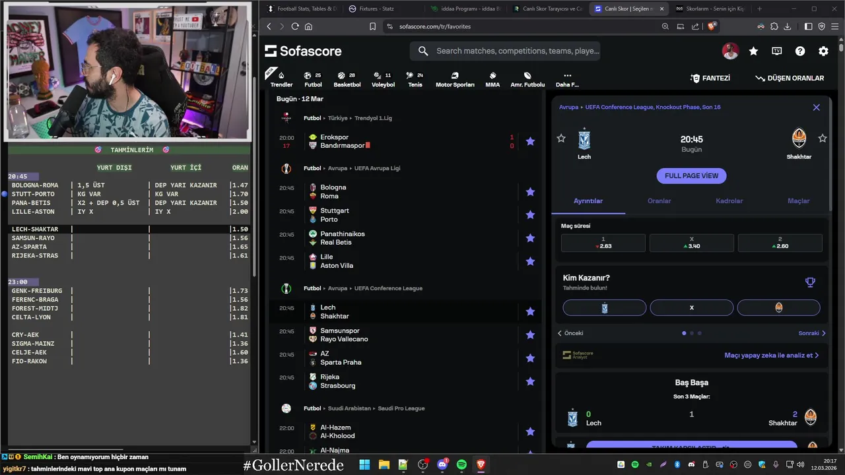The height and width of the screenshot is (475, 845).
Task: Unfavorite the Lille-Aston Villa match
Action: click(x=530, y=261)
